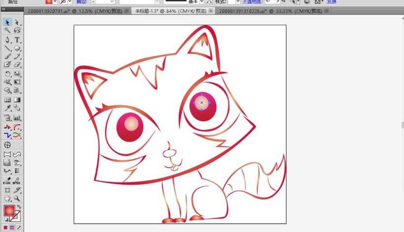Set paint mode to Gradient

click(12, 228)
